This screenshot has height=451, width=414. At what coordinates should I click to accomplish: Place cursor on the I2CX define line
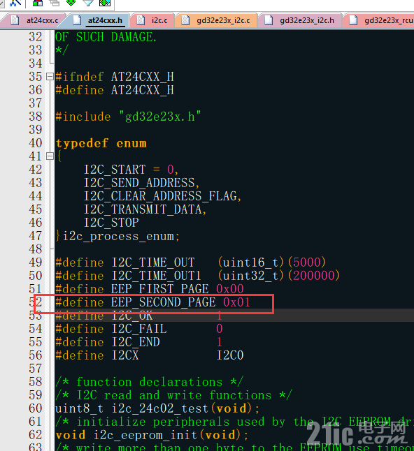click(150, 355)
